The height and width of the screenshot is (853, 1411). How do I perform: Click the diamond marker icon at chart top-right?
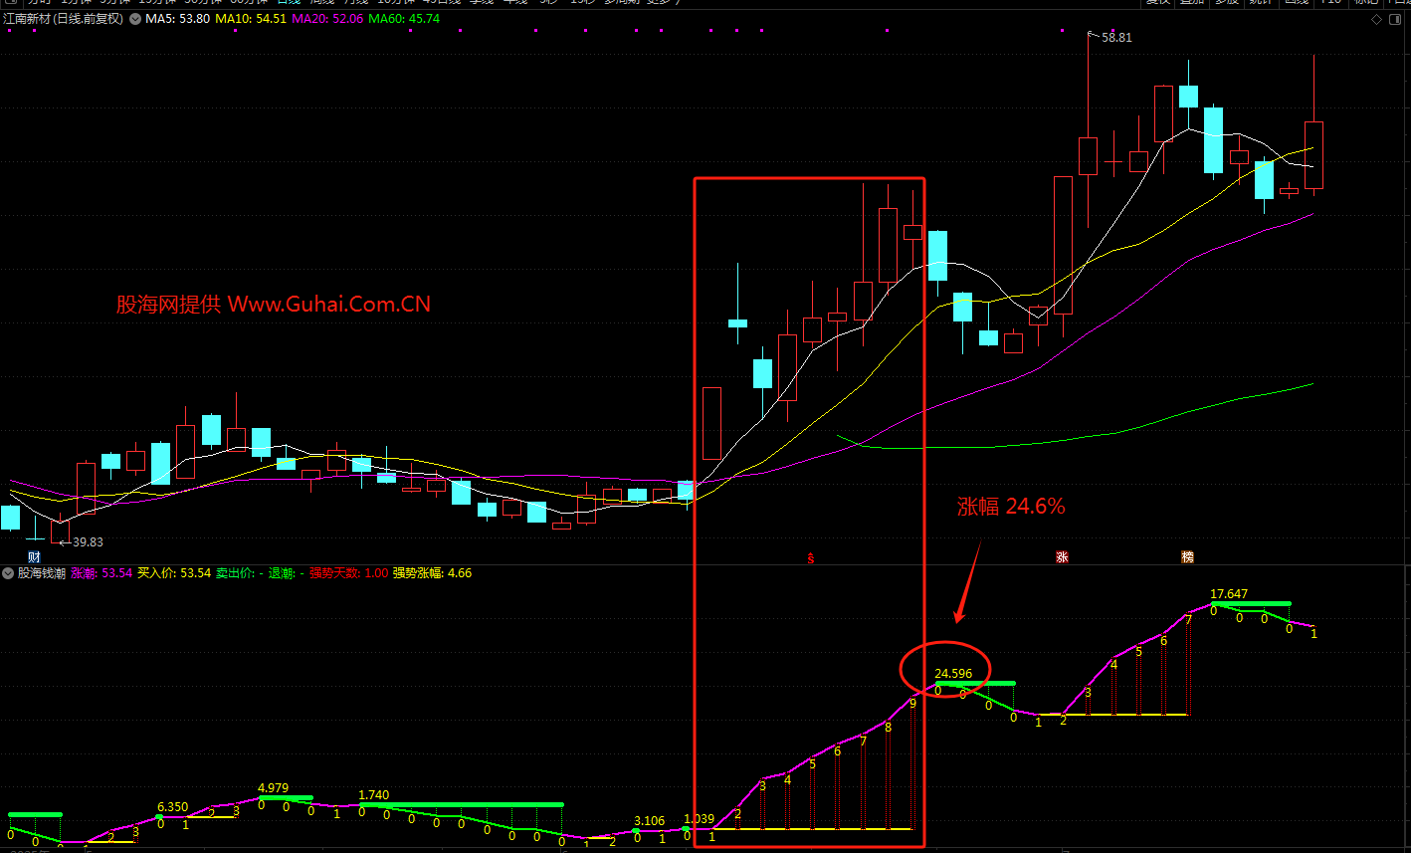coord(1375,19)
